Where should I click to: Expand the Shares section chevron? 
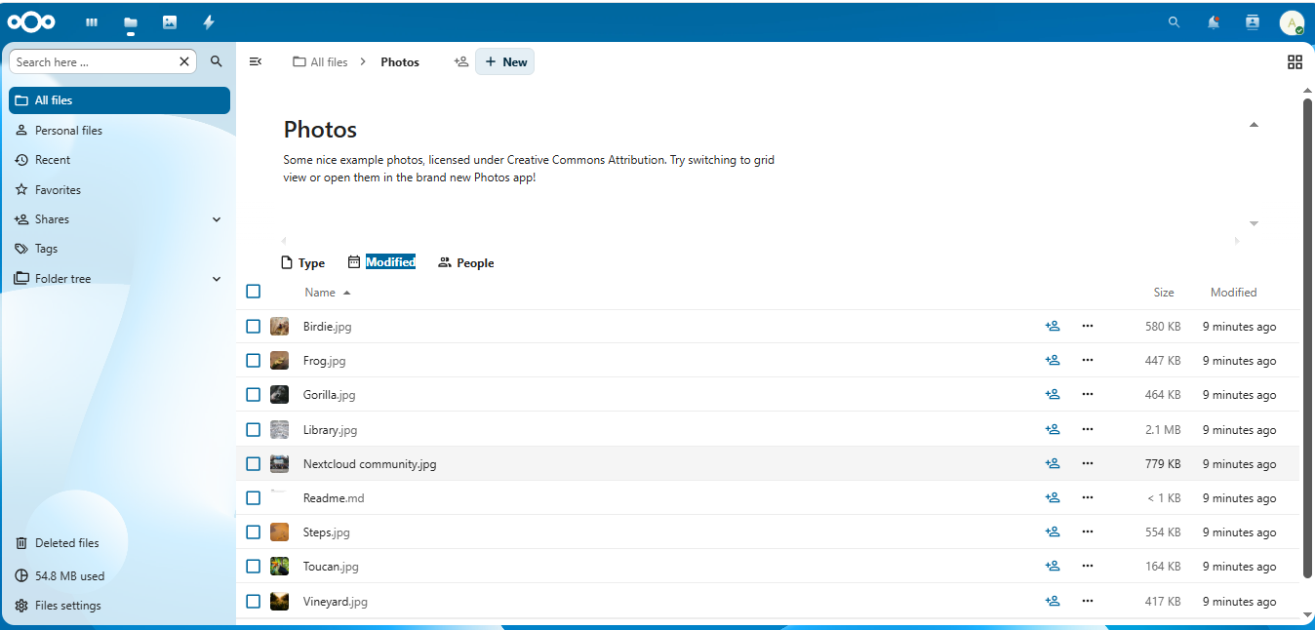click(x=217, y=219)
